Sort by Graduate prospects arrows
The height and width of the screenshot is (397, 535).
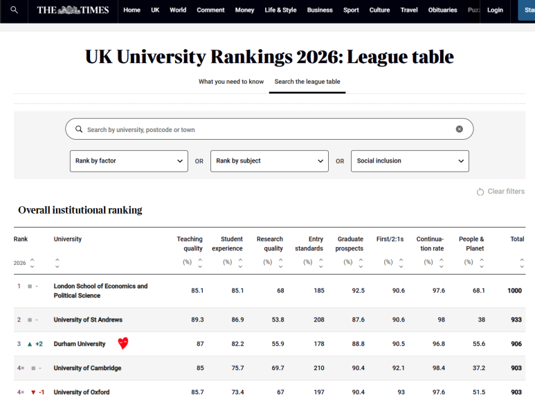click(x=361, y=263)
